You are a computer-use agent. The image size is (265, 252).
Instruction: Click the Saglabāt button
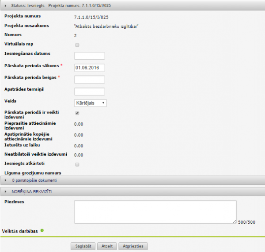pyautogui.click(x=83, y=246)
